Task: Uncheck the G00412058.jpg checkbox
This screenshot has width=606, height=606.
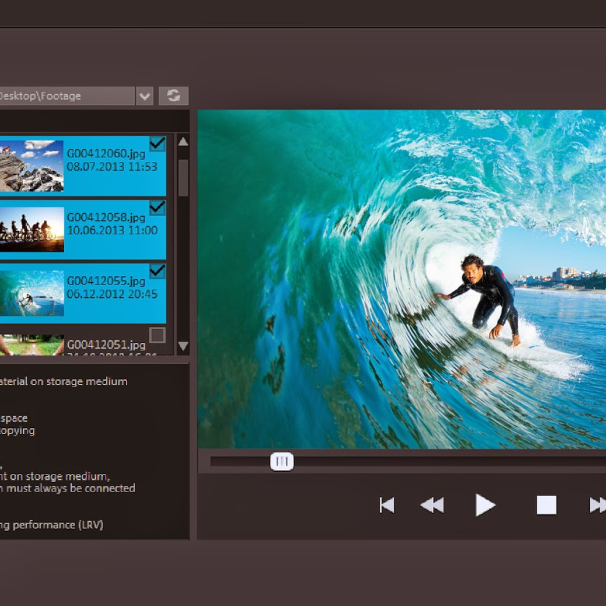Action: (157, 208)
